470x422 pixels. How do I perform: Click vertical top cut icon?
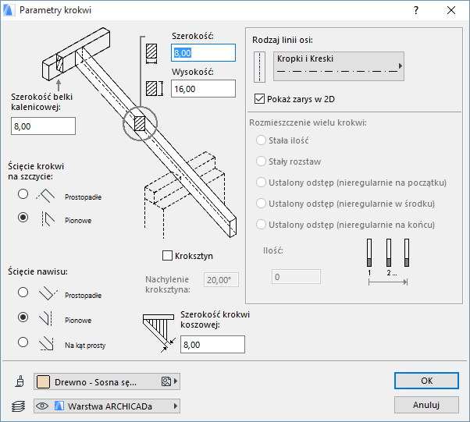pyautogui.click(x=48, y=219)
